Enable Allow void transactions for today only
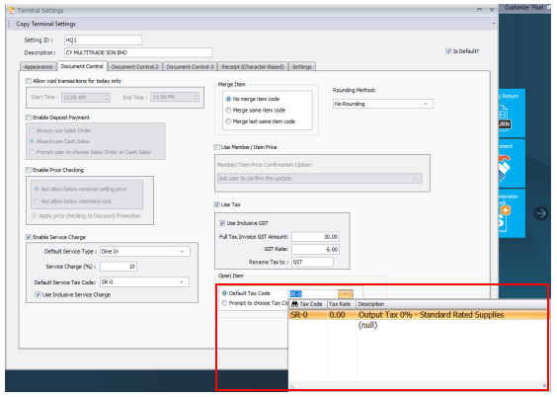 28,81
